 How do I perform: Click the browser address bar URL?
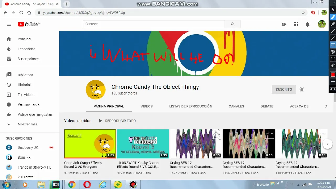pyautogui.click(x=84, y=13)
